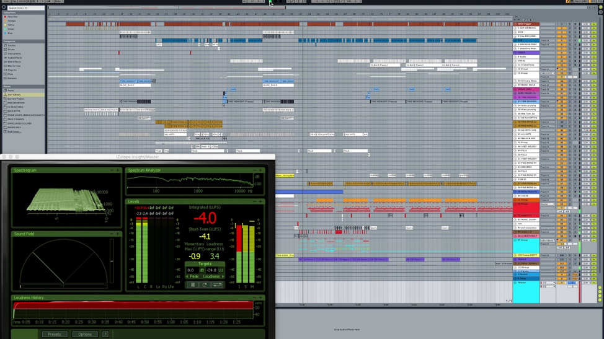Unfold the VOCAL track
604x339 pixels.
coord(515,61)
